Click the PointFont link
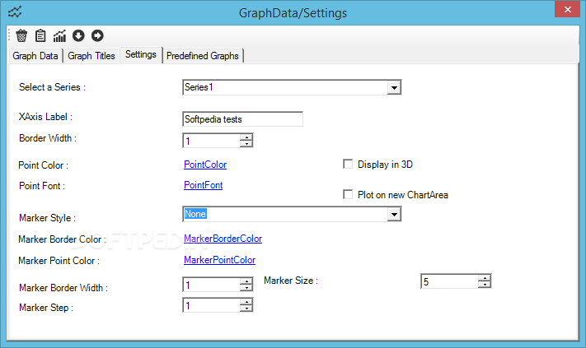Viewport: 586px width, 348px height. pyautogui.click(x=203, y=185)
